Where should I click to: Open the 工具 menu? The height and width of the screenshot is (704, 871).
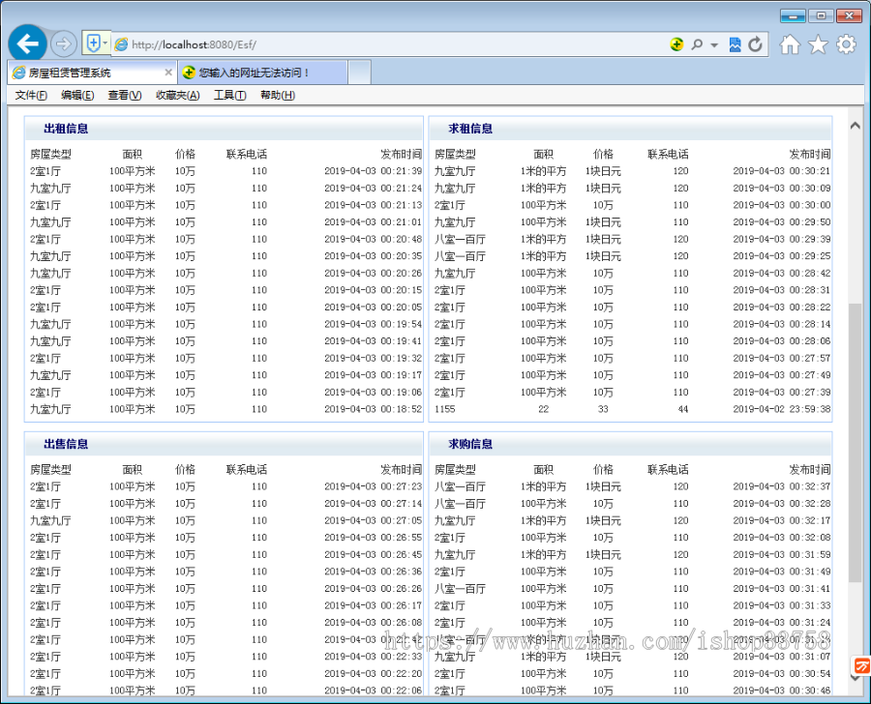click(232, 95)
